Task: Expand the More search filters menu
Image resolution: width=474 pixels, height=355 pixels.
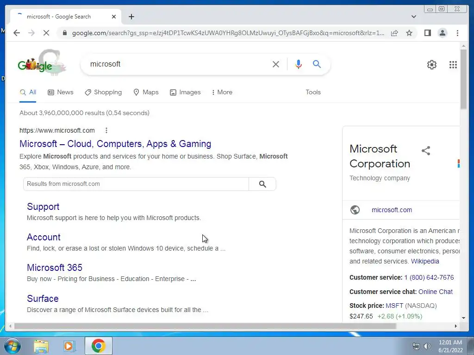Action: (222, 92)
